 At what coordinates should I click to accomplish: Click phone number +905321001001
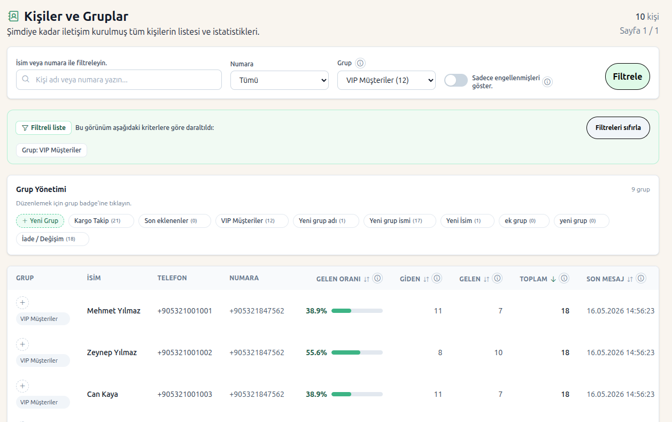tap(184, 311)
